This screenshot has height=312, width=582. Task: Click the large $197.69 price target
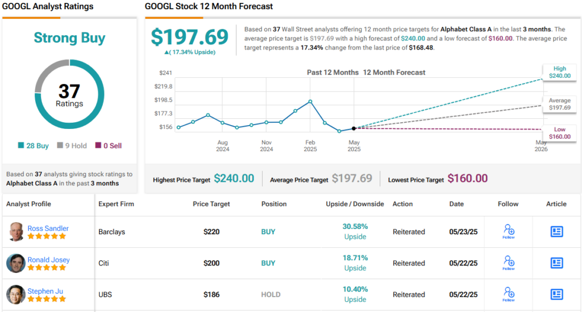tap(190, 37)
